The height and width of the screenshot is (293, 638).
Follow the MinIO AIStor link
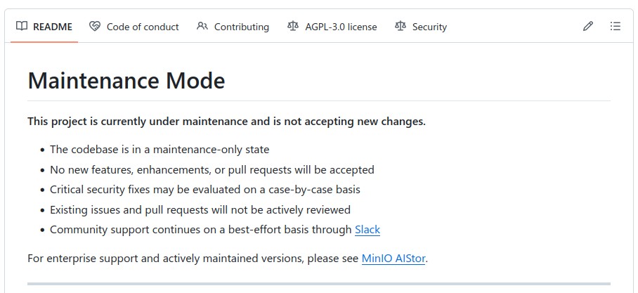[x=393, y=259]
